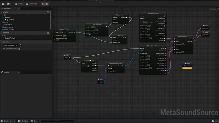Edit the Beat Multiplier field in the middle BPM To Seconds node
The image size is (219, 123).
click(x=96, y=30)
